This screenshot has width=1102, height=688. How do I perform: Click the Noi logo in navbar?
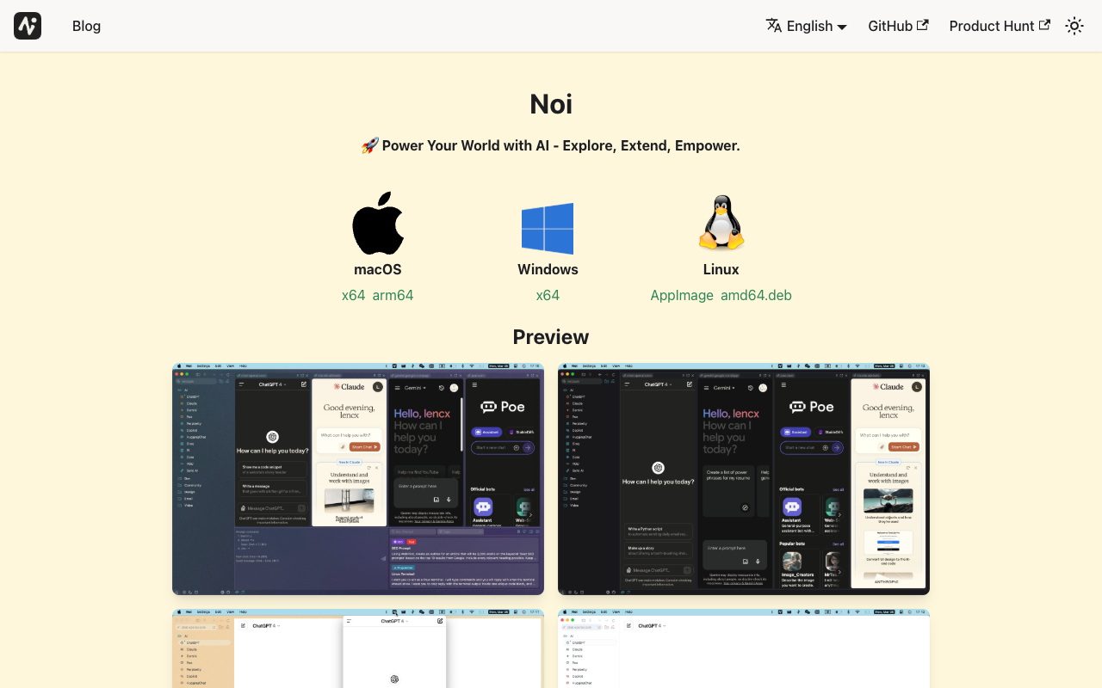[x=28, y=26]
